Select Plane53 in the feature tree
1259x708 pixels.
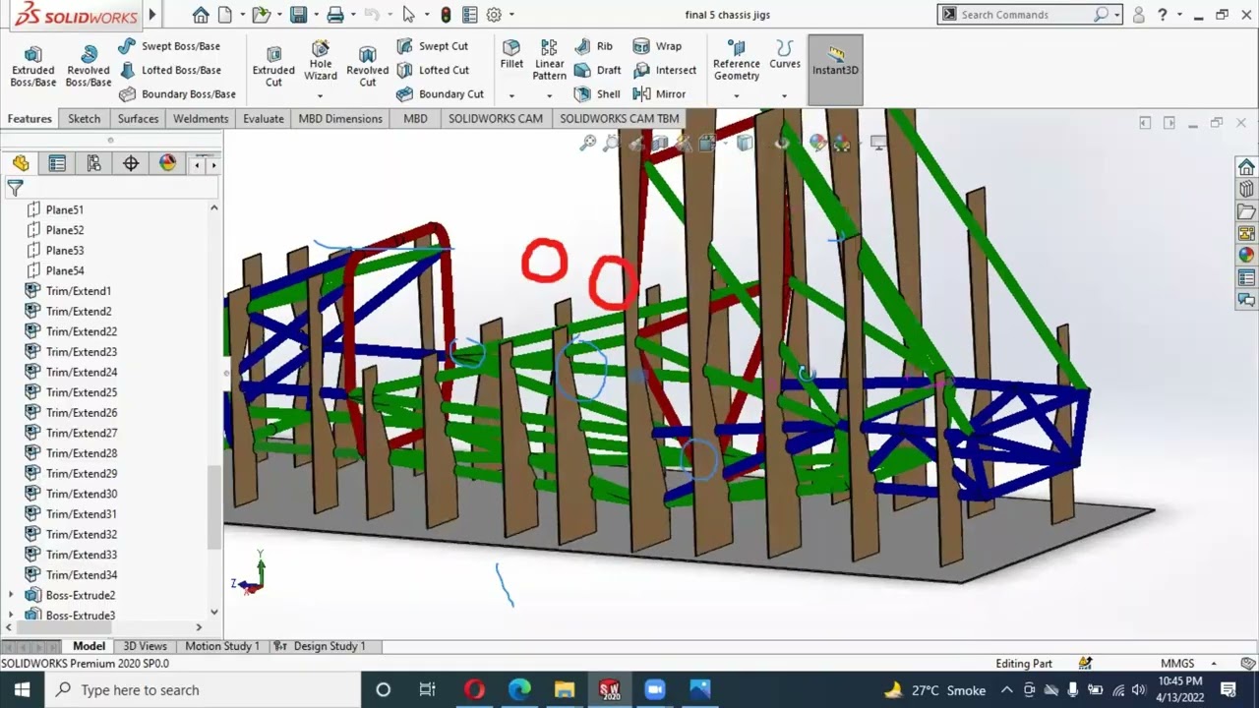[64, 251]
